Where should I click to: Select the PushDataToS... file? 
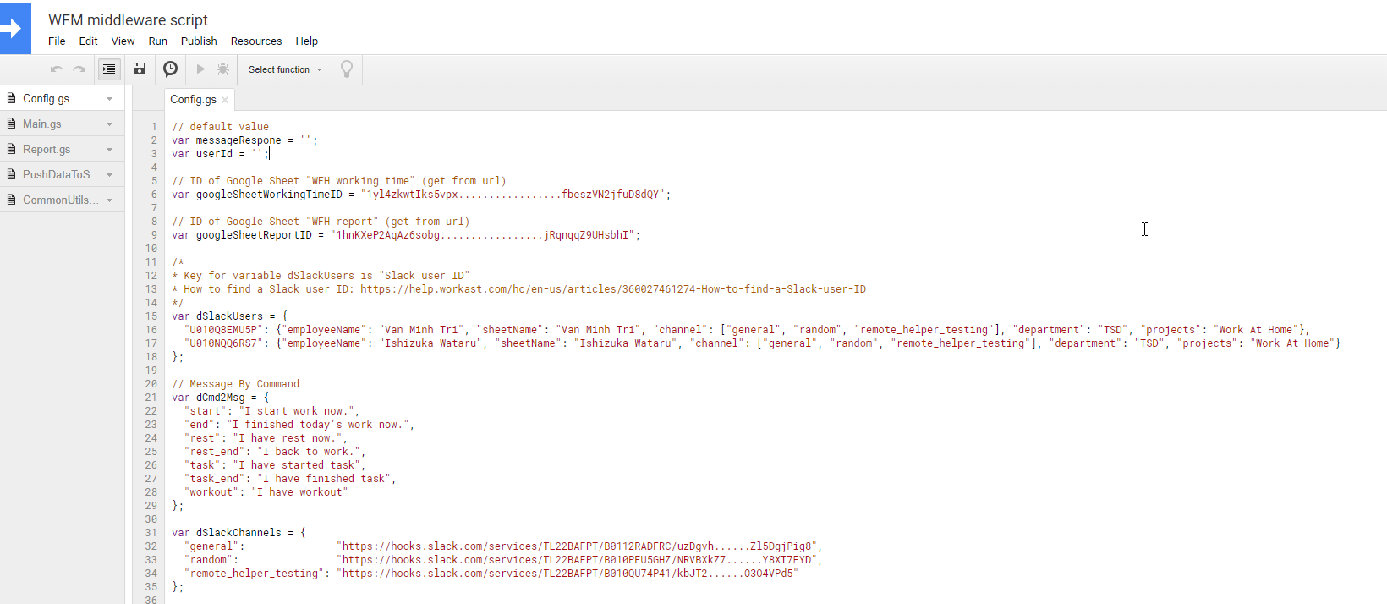(x=61, y=174)
